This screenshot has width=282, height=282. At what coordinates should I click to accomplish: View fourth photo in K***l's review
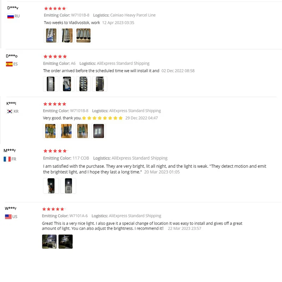[x=99, y=131]
